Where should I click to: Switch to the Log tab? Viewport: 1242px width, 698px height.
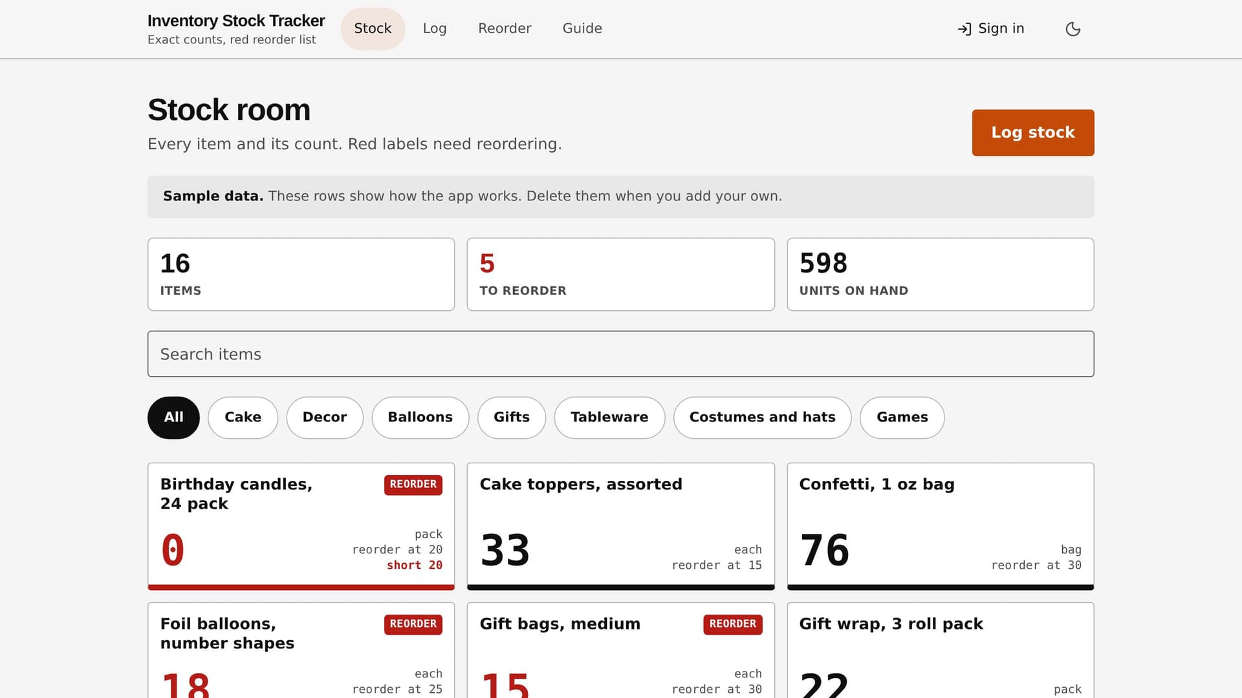pyautogui.click(x=435, y=28)
